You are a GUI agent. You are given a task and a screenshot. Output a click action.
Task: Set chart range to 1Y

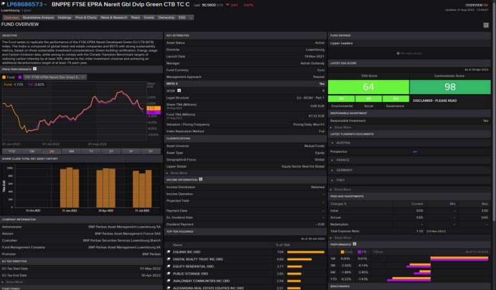pyautogui.click(x=91, y=151)
